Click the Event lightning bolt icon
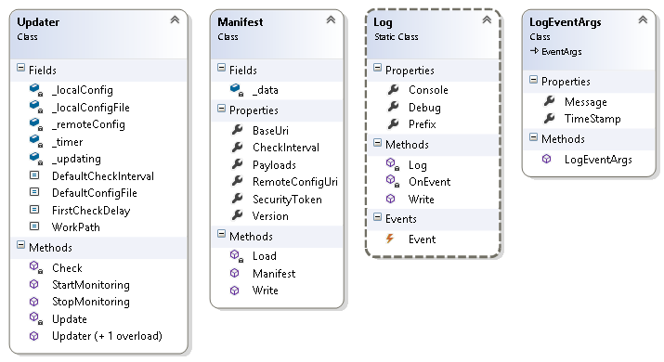664x362 pixels. click(x=390, y=239)
